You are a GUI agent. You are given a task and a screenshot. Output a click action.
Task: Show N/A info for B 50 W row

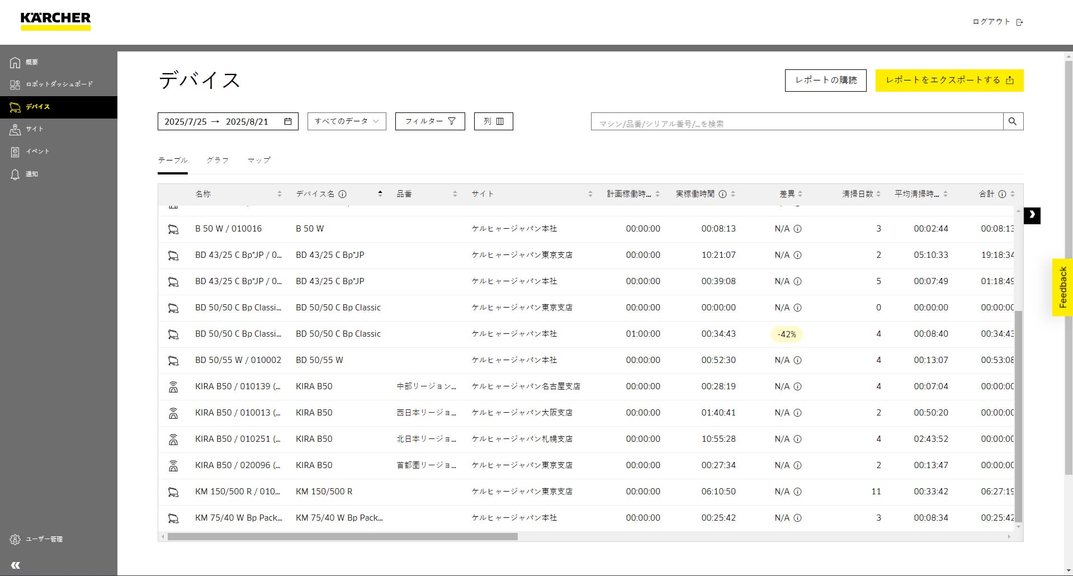pyautogui.click(x=798, y=229)
